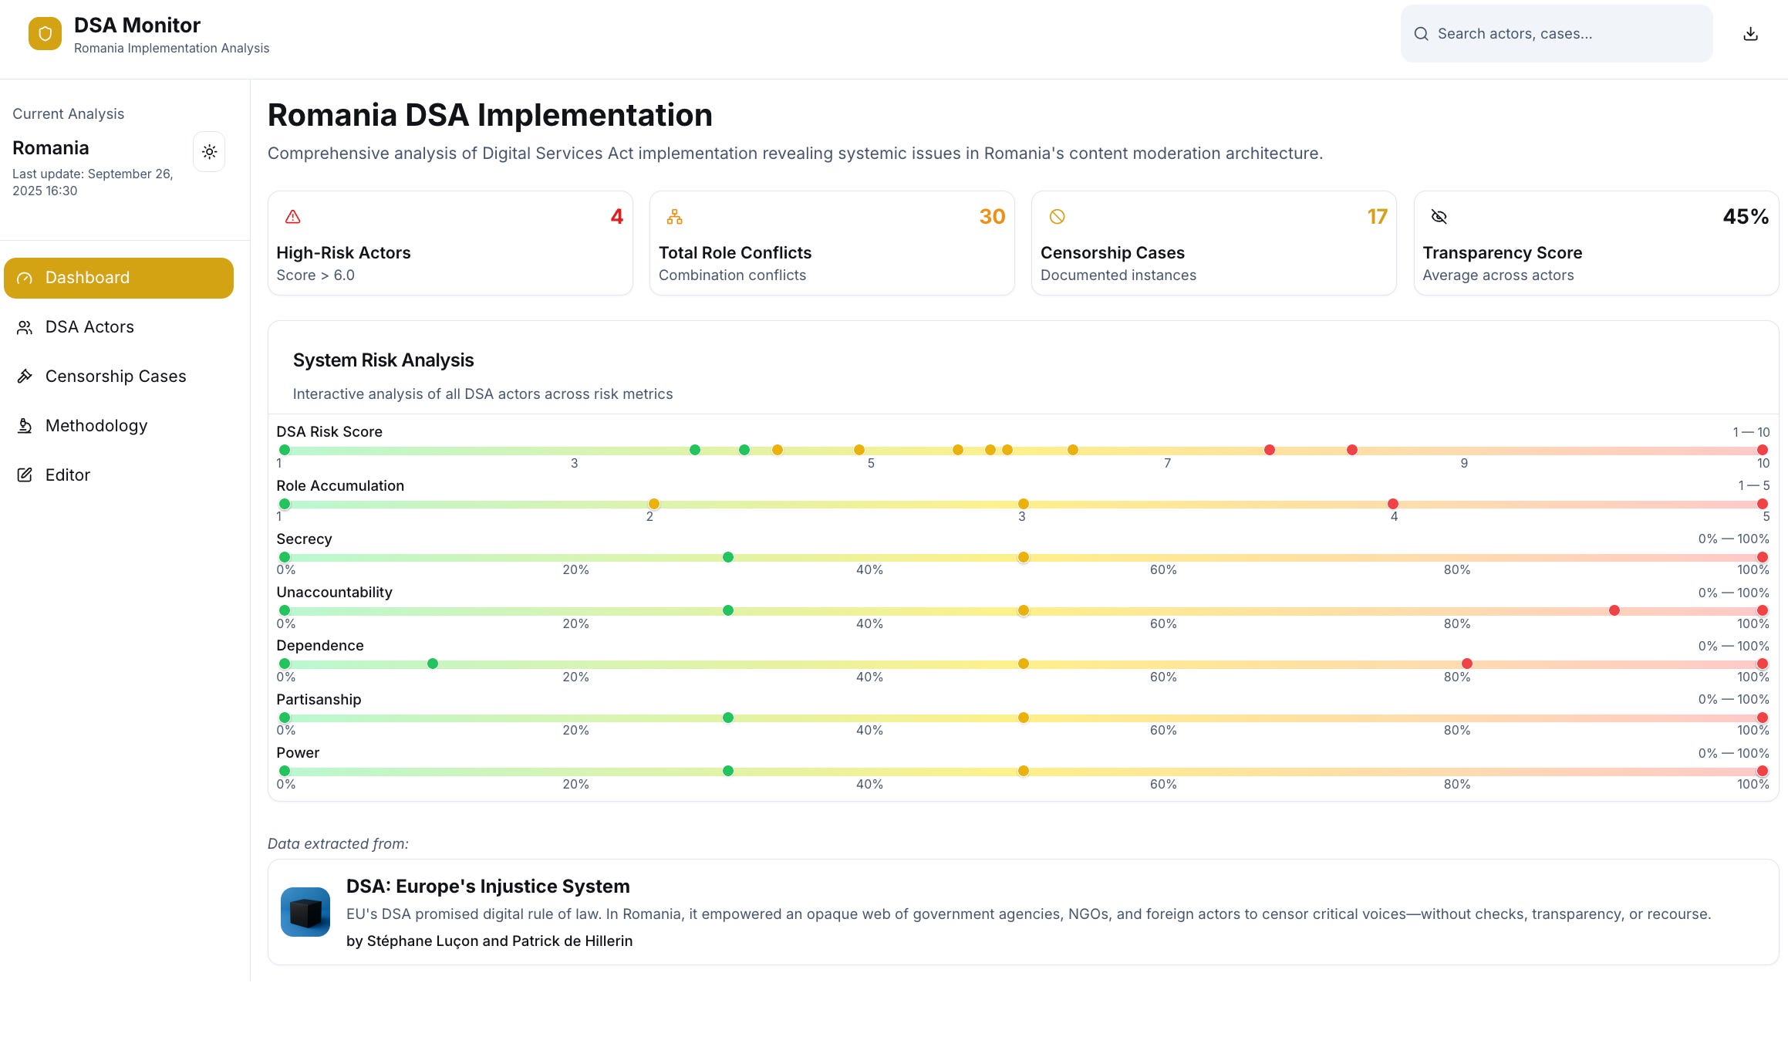
Task: Click the rightmost red dot on DSA Risk Score
Action: click(x=1763, y=450)
